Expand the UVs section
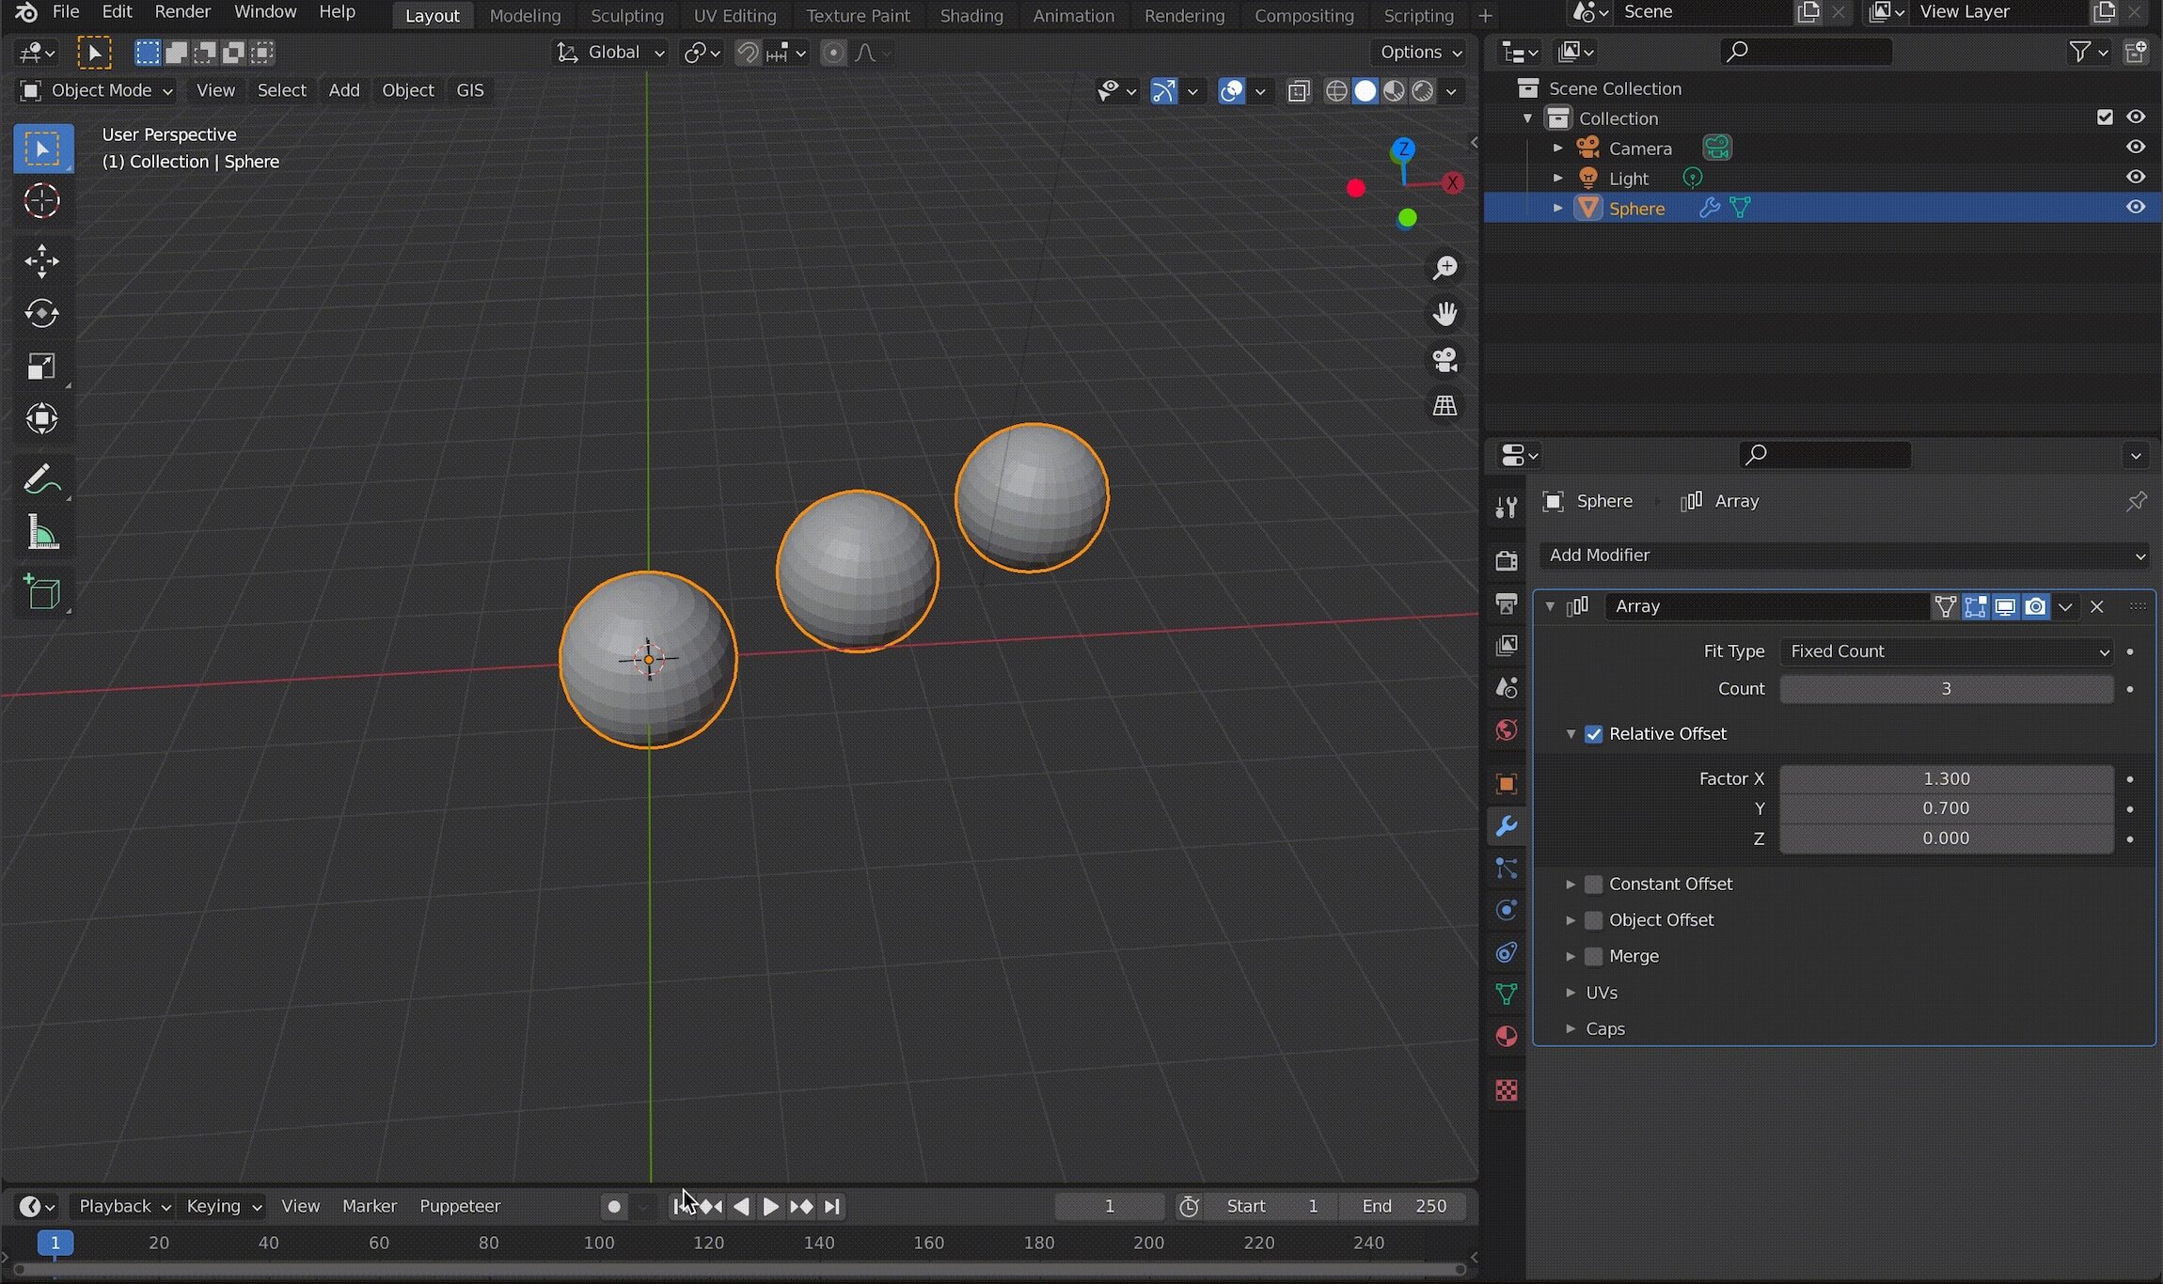This screenshot has height=1284, width=2163. tap(1571, 993)
